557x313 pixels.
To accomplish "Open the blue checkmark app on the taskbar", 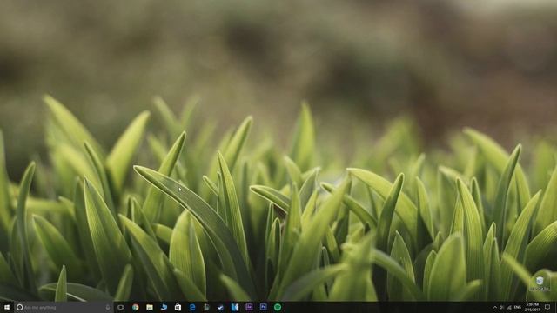I will coord(220,307).
